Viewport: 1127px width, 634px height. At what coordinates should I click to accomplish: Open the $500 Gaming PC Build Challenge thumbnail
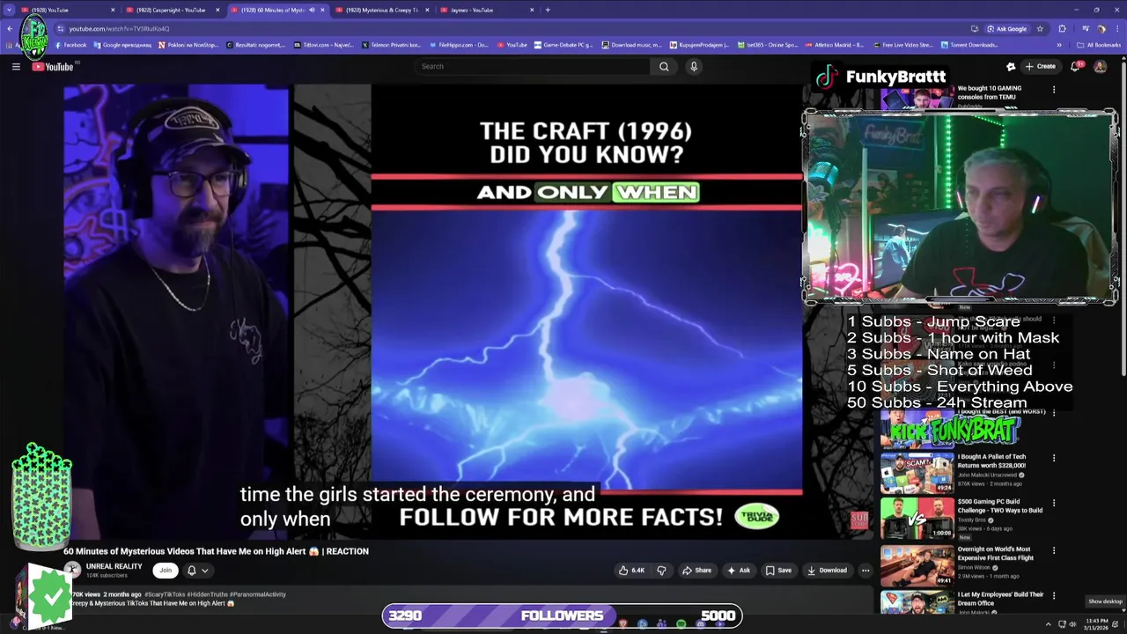point(917,519)
